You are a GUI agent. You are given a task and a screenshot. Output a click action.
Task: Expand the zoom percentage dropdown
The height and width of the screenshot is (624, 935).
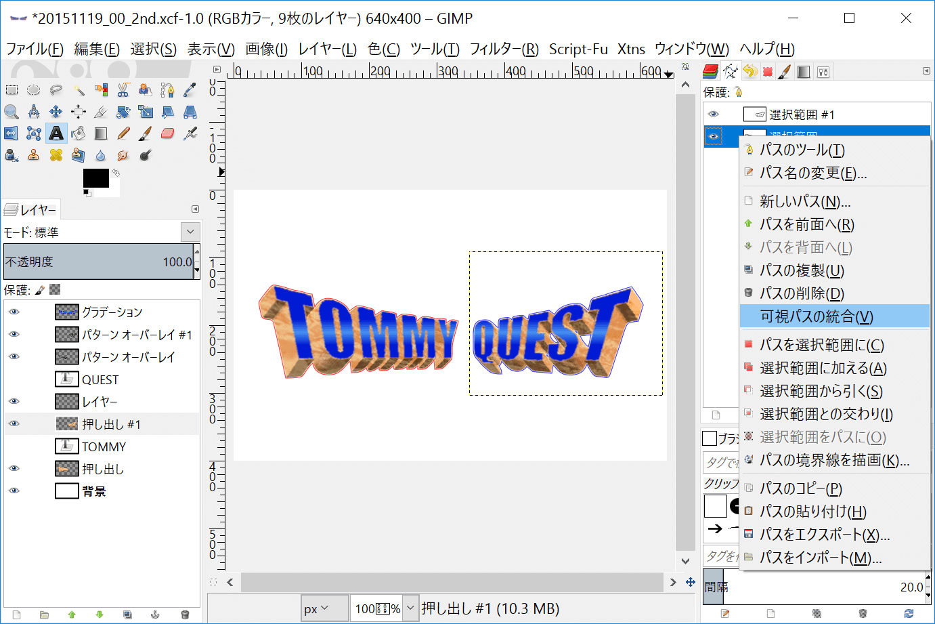pyautogui.click(x=410, y=608)
